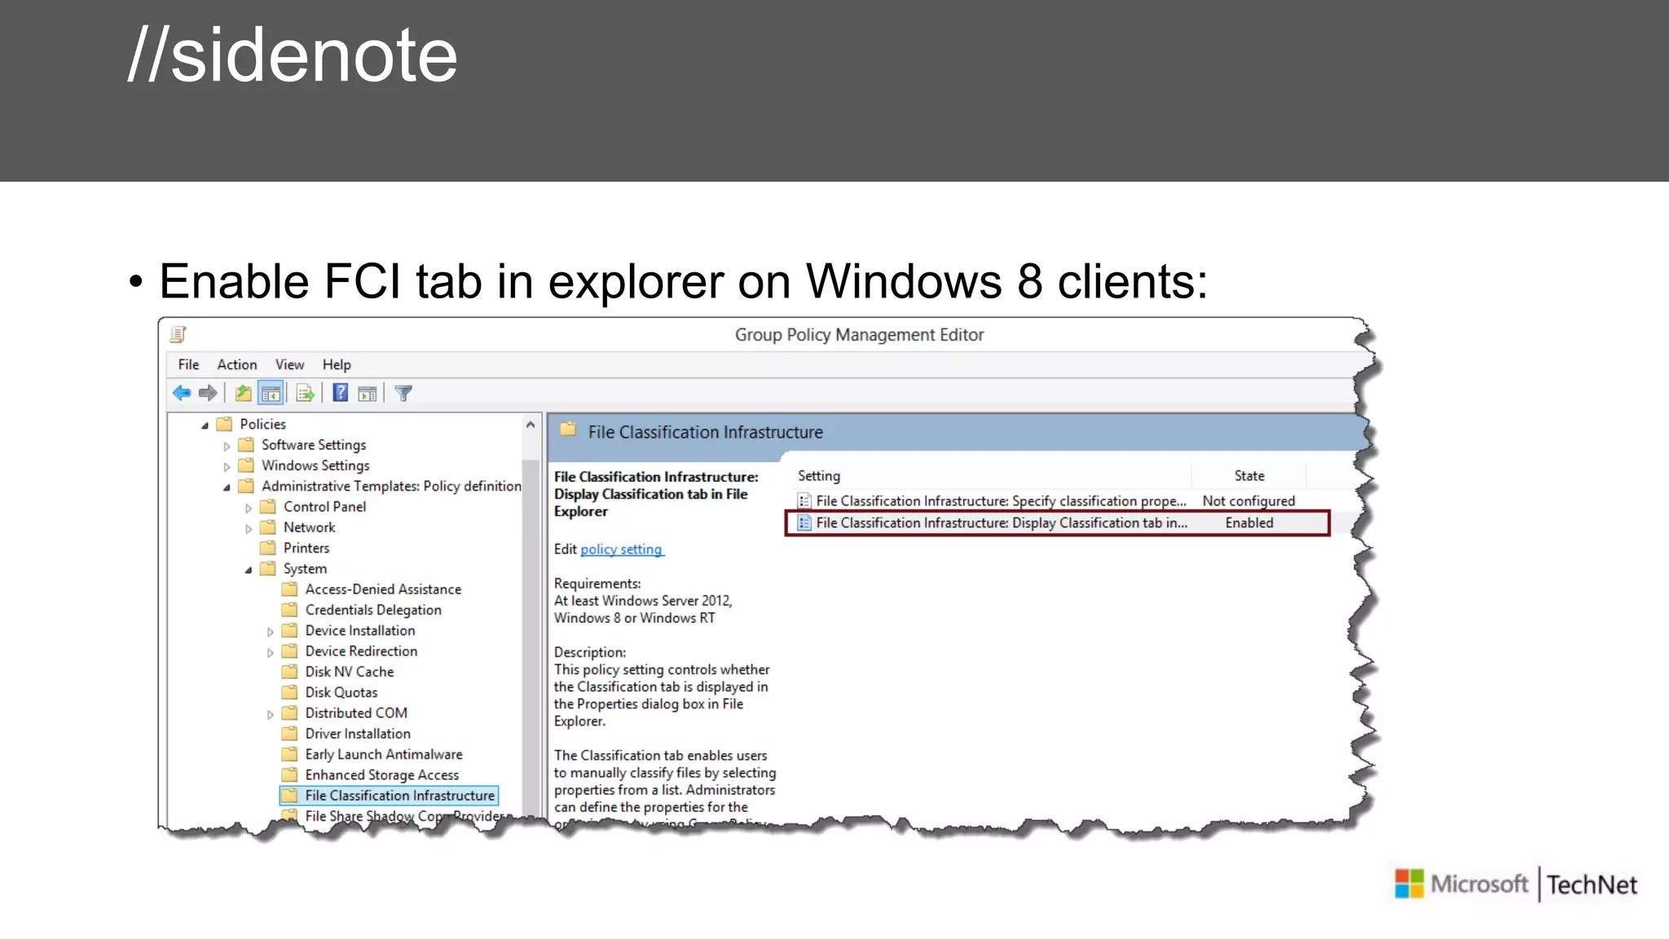Click the folder icon beside Credentials Delegation

(x=289, y=610)
